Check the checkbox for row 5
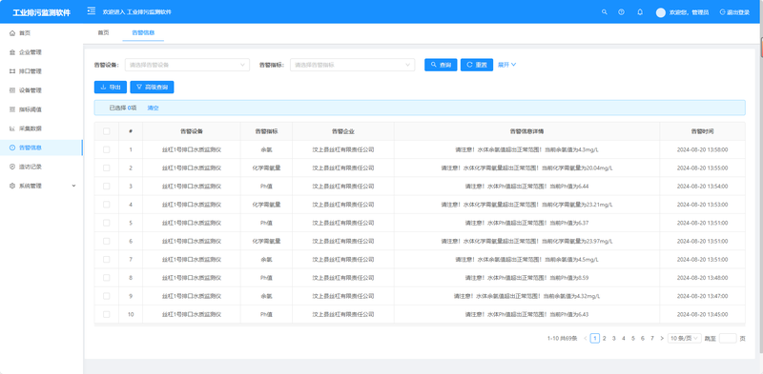 (107, 223)
